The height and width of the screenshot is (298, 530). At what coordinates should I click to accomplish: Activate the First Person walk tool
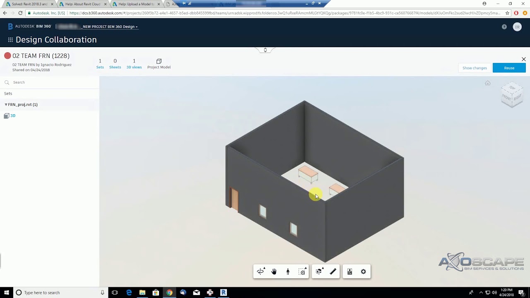pyautogui.click(x=288, y=272)
